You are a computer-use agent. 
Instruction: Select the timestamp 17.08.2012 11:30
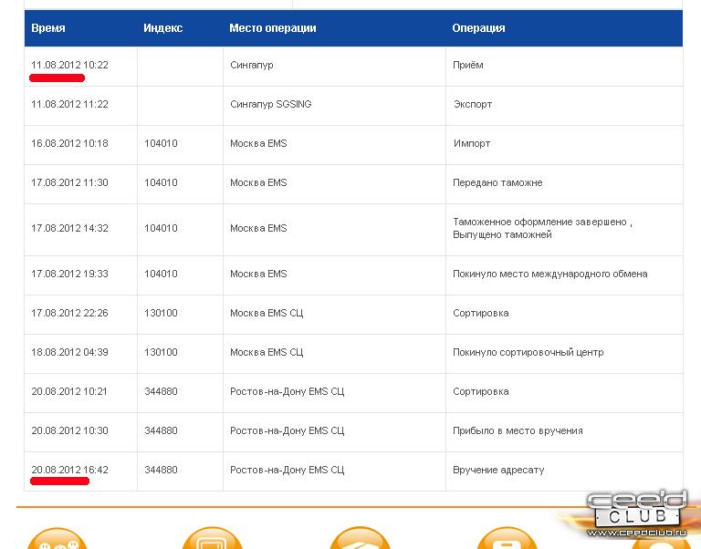(69, 182)
